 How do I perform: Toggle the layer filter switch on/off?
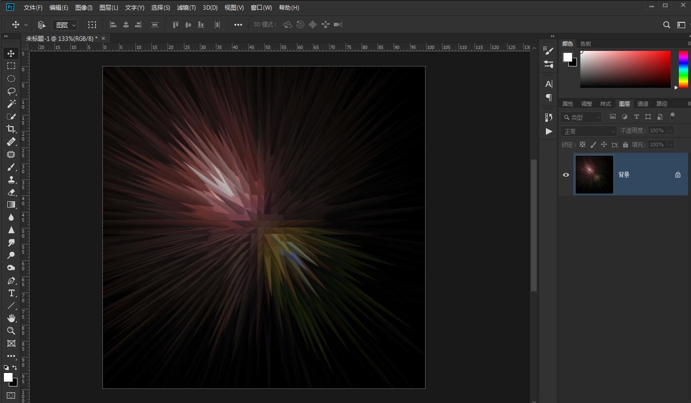[672, 116]
